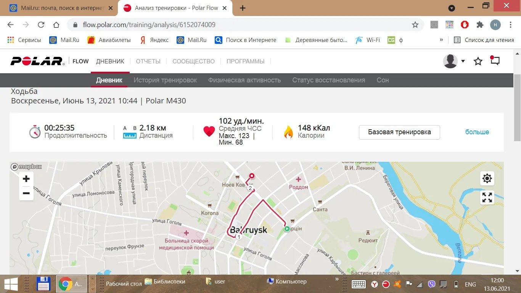Go to the browser home page

pos(56,25)
